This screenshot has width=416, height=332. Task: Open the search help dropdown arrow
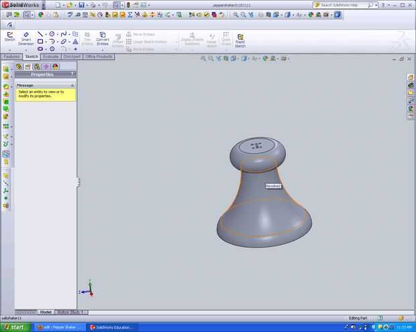click(376, 5)
